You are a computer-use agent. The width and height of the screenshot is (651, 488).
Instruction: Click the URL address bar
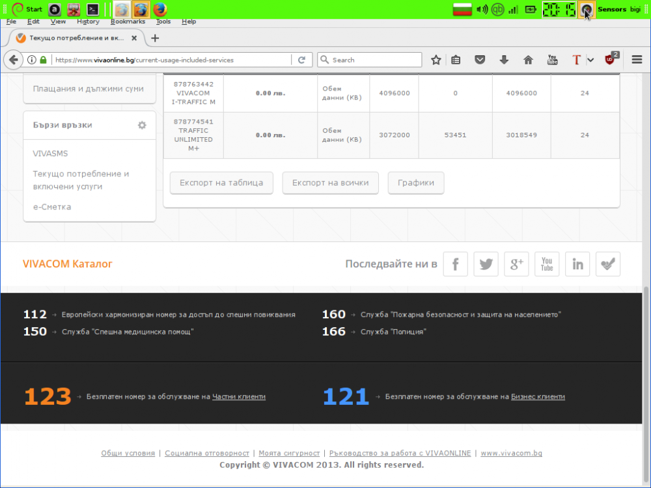coord(173,60)
